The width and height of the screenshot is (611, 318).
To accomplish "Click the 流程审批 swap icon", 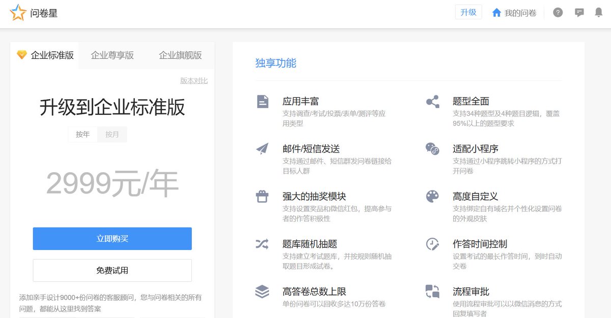I will tap(432, 292).
